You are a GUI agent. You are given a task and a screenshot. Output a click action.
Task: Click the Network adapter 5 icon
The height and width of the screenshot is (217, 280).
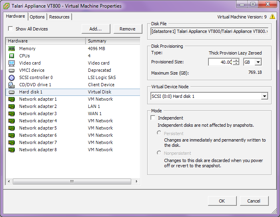pyautogui.click(x=12, y=128)
